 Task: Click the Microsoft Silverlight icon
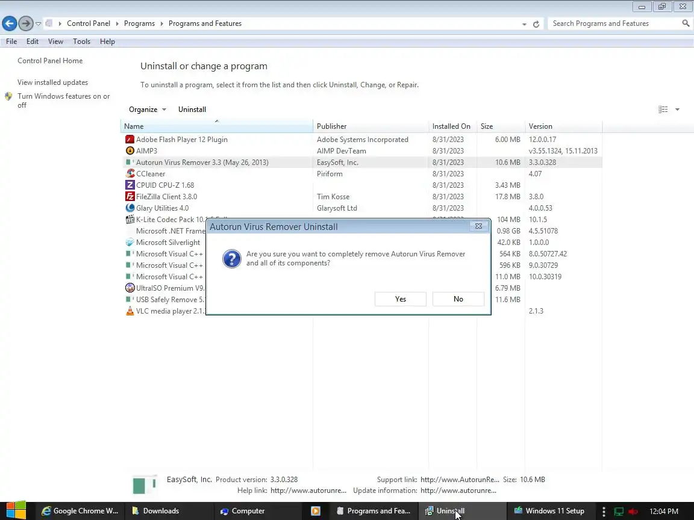130,243
